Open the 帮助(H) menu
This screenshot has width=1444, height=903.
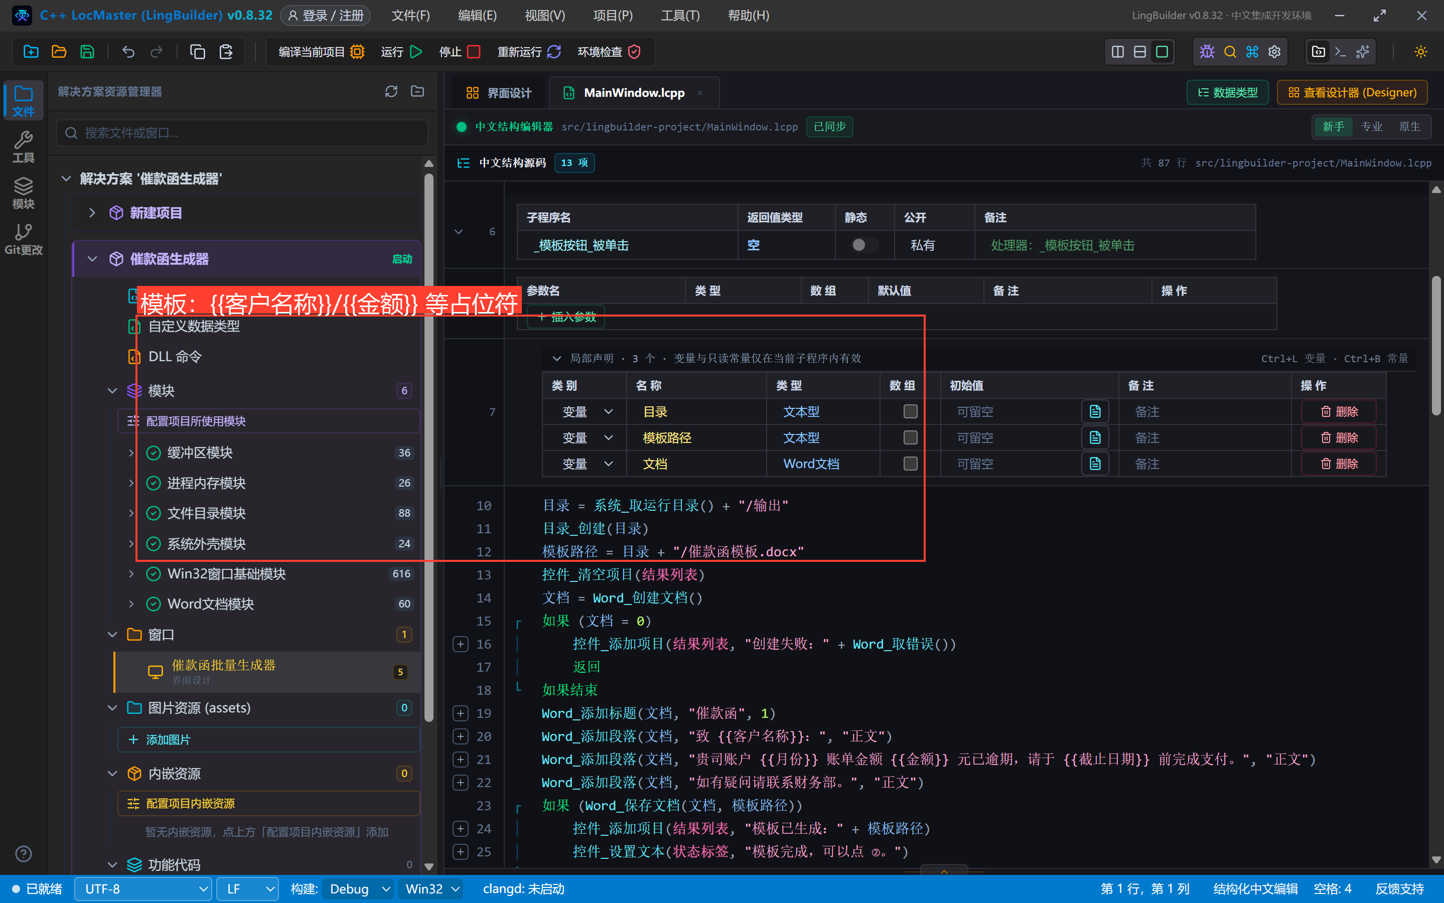(748, 16)
